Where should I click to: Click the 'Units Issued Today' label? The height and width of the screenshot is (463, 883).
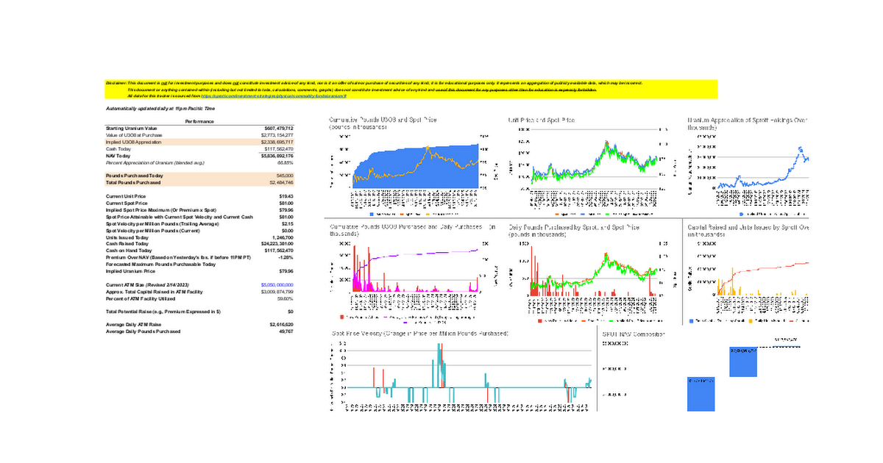tap(127, 238)
